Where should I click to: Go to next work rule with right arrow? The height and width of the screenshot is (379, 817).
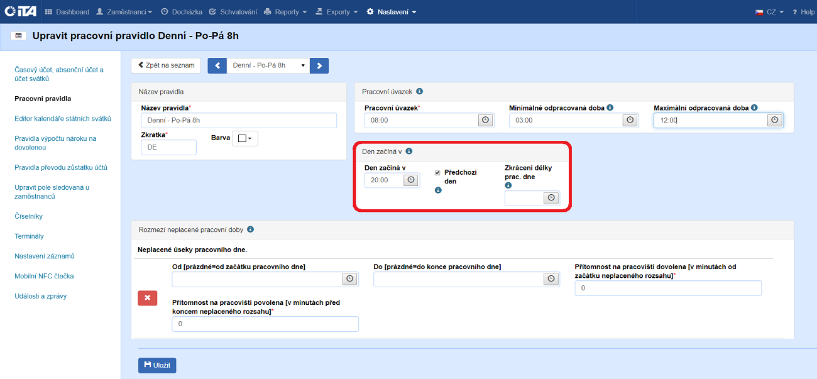click(x=319, y=65)
